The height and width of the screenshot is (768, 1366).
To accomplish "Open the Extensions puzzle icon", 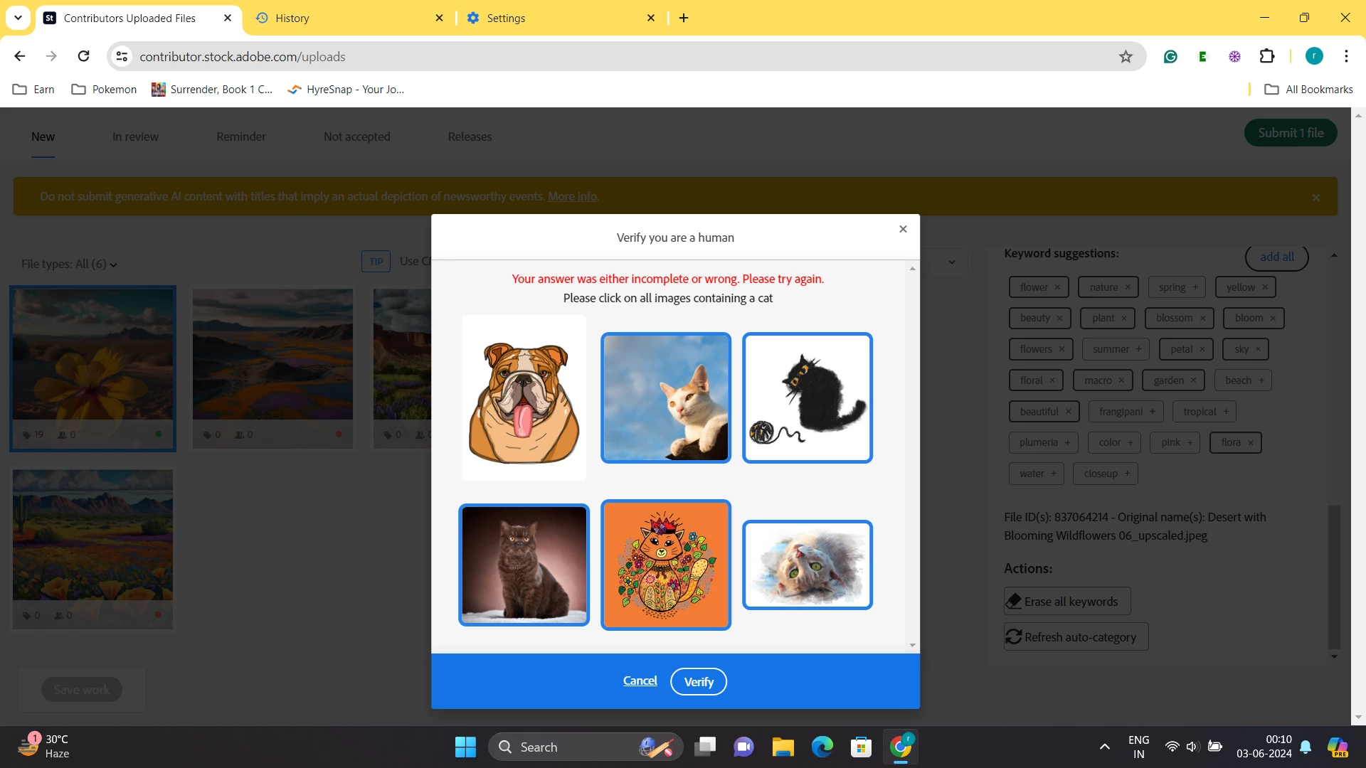I will click(1267, 57).
